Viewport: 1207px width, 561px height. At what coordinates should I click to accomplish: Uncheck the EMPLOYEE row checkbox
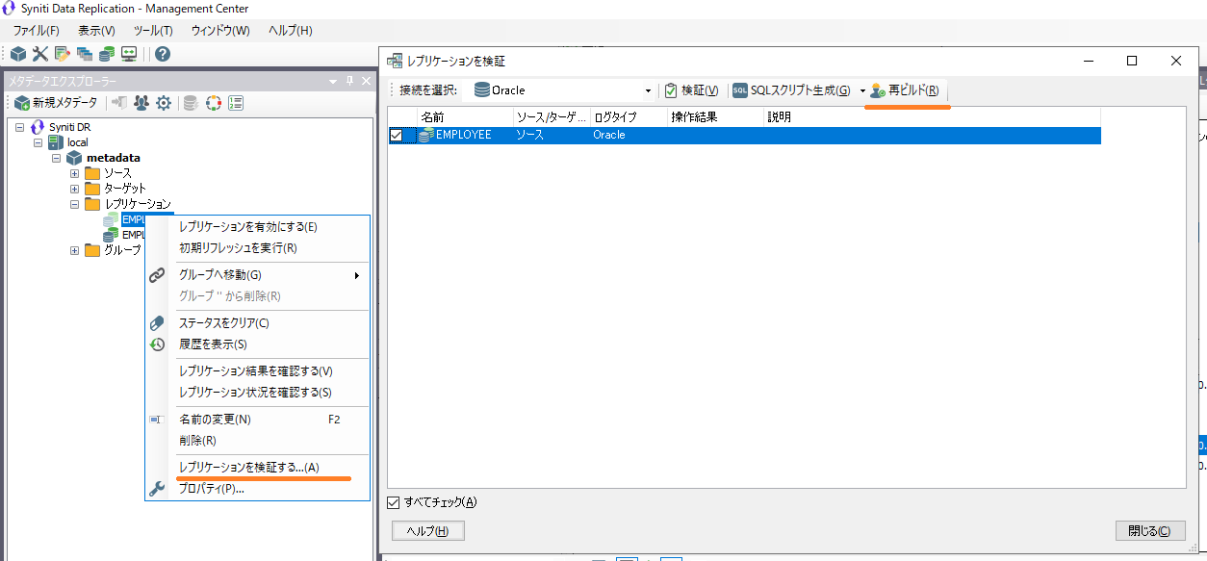click(397, 136)
